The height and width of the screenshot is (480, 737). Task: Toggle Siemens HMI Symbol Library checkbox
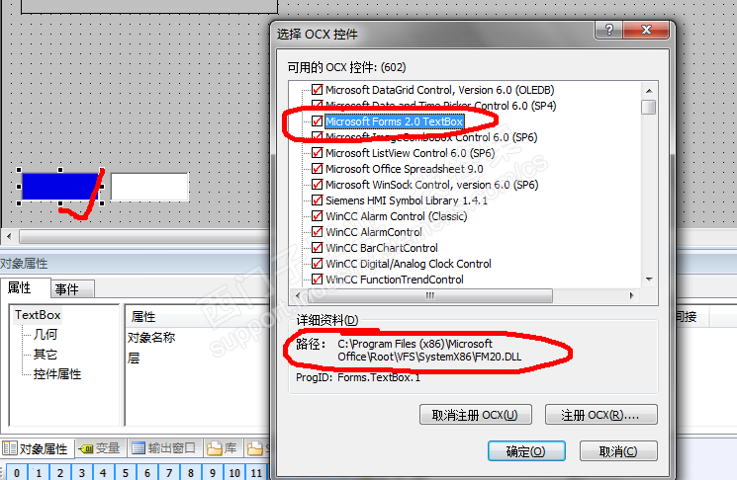(318, 200)
